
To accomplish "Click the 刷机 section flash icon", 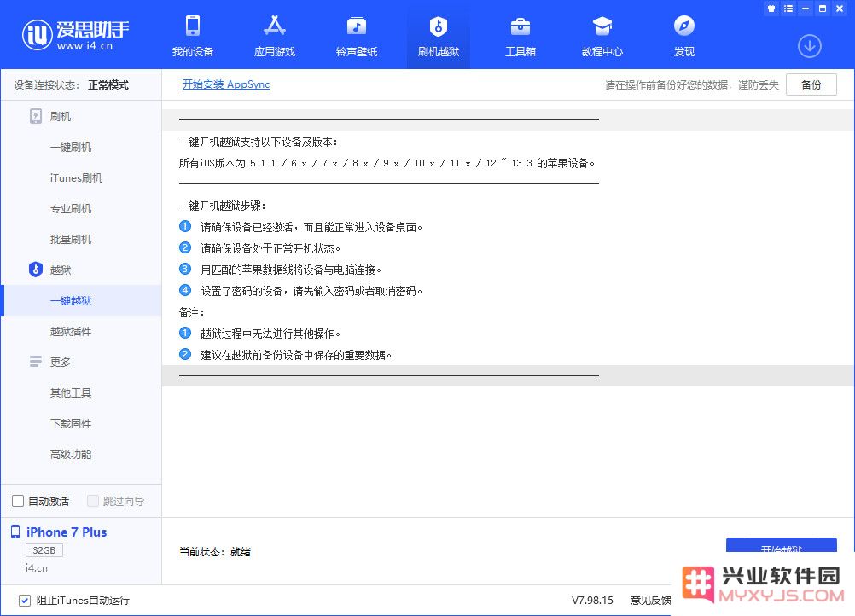I will tap(36, 116).
